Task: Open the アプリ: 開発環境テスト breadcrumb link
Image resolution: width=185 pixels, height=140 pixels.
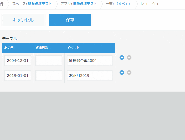Action: pos(85,4)
